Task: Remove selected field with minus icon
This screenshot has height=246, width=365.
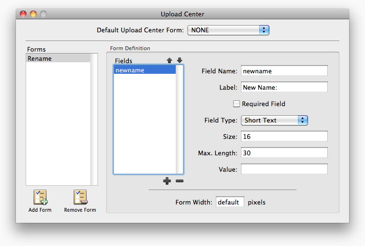Action: pyautogui.click(x=180, y=181)
